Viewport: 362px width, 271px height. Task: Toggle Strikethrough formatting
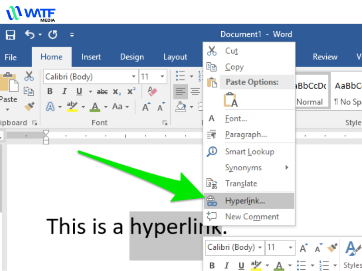[x=102, y=92]
